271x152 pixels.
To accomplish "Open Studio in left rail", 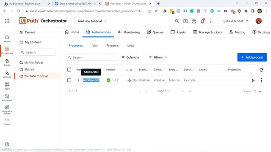I will pos(7,62).
